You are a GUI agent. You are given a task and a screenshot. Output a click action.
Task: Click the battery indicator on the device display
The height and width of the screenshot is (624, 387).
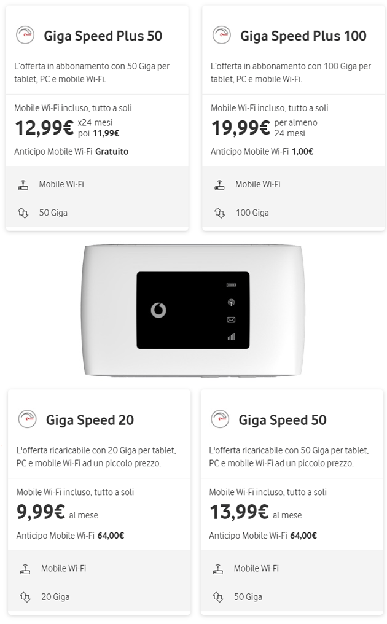tap(231, 285)
